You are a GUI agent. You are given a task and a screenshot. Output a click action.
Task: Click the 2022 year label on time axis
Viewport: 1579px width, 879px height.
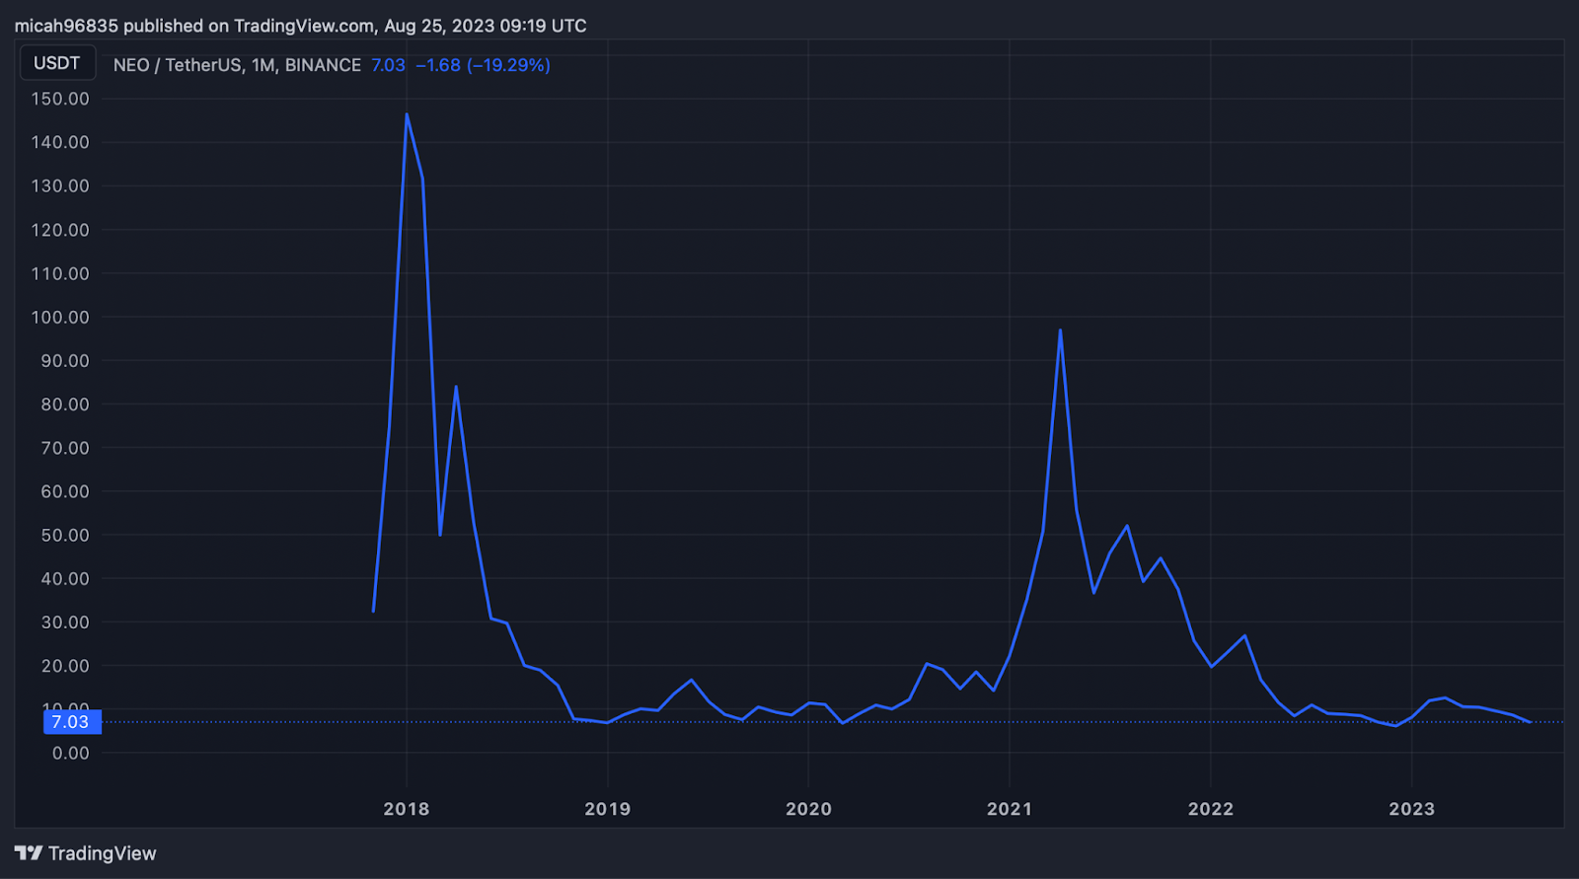[x=1211, y=809]
